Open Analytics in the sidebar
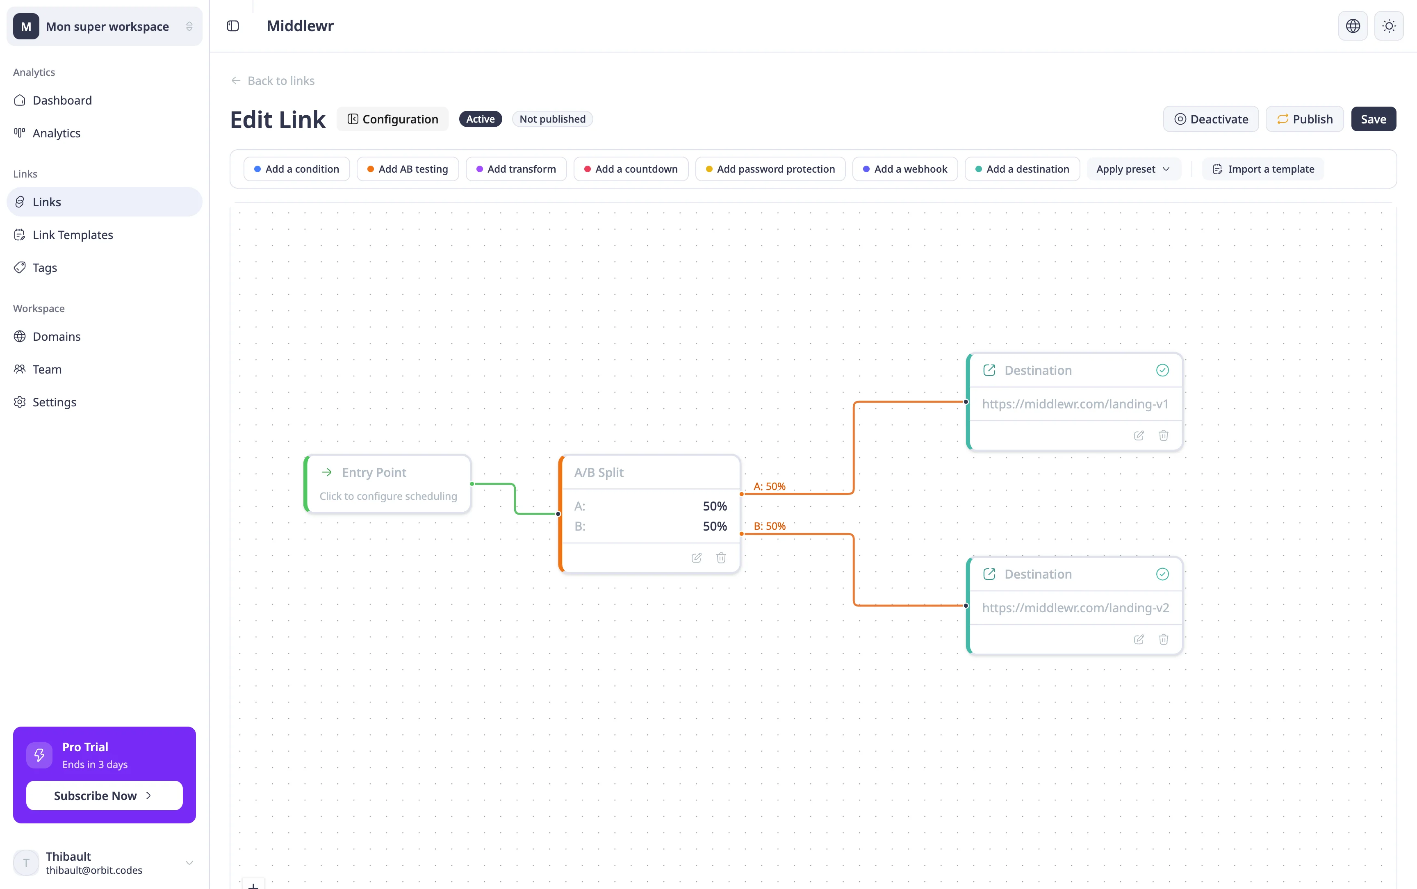Image resolution: width=1417 pixels, height=889 pixels. 105,133
